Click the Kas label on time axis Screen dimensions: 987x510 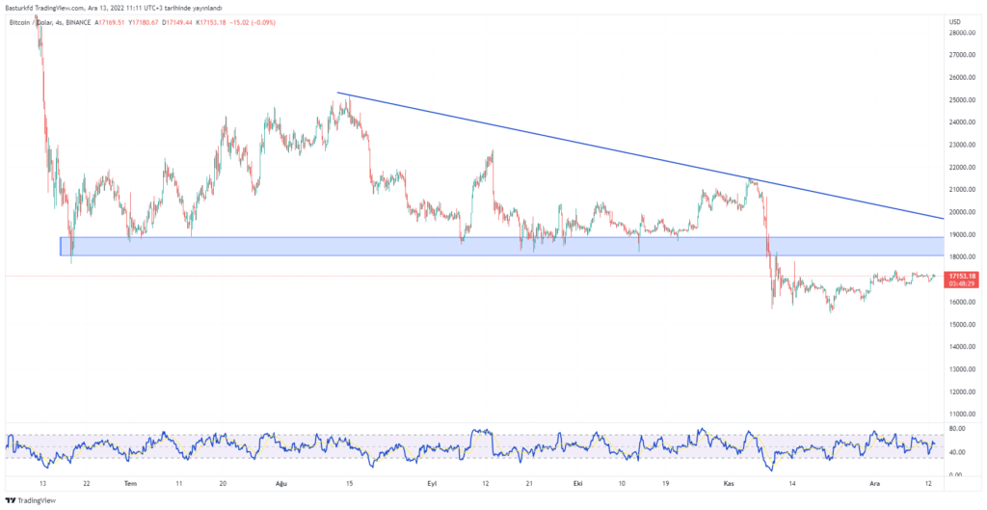coord(729,485)
